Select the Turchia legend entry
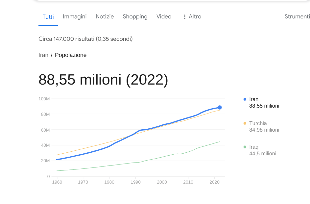 pos(258,123)
